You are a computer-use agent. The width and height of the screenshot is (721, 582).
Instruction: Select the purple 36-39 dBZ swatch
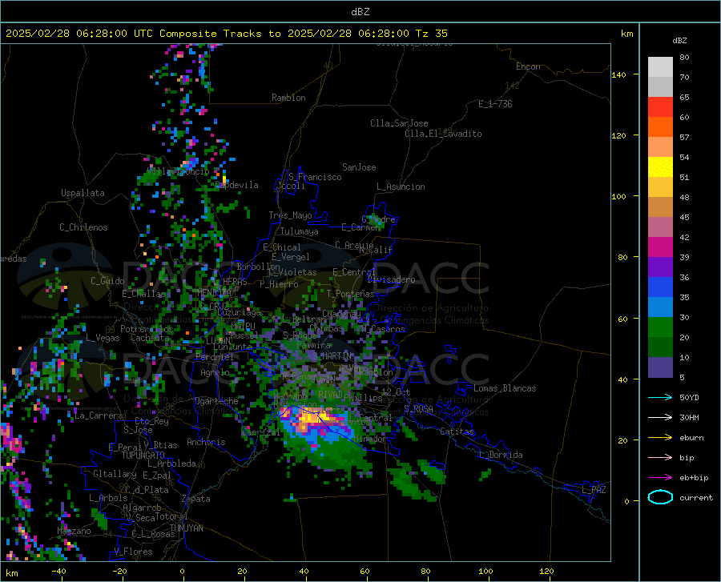[x=660, y=267]
